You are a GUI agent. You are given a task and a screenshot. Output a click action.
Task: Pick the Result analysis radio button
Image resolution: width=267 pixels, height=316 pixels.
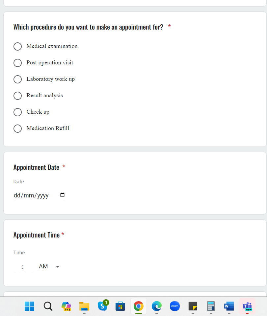coord(18,96)
